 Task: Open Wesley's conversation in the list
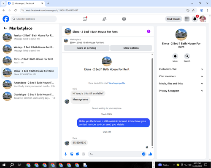(30, 49)
